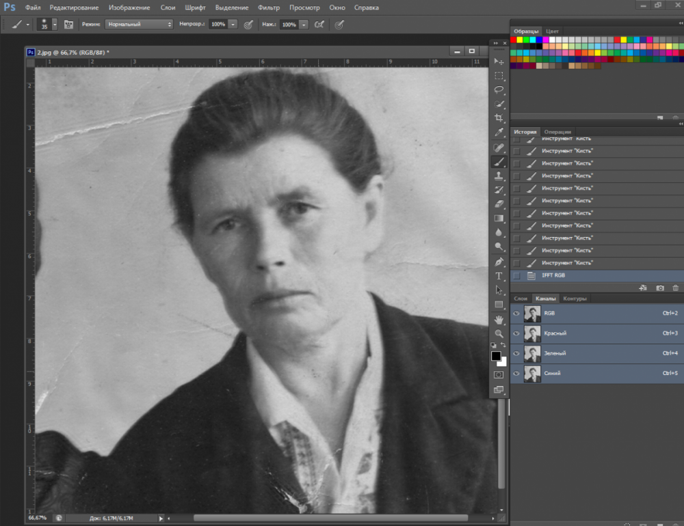Viewport: 684px width, 526px height.
Task: Open the Непрозр. opacity dropdown arrow
Action: tap(233, 24)
